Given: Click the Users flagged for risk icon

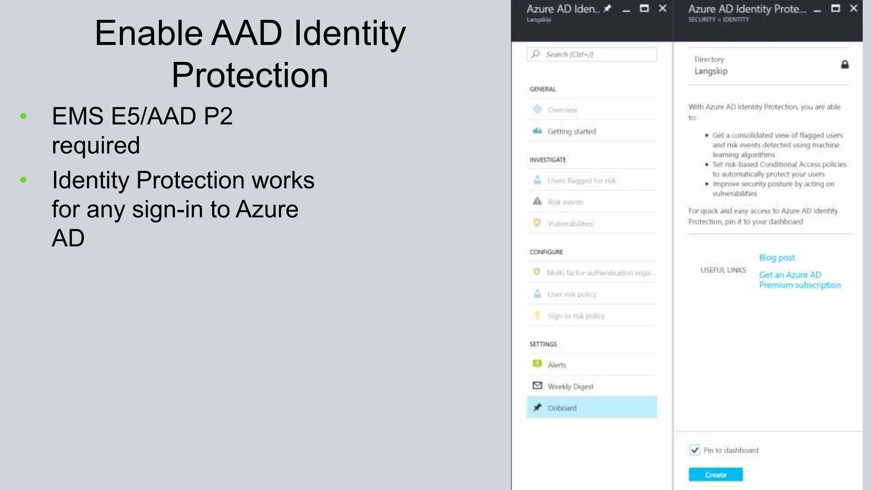Looking at the screenshot, I should click(537, 180).
